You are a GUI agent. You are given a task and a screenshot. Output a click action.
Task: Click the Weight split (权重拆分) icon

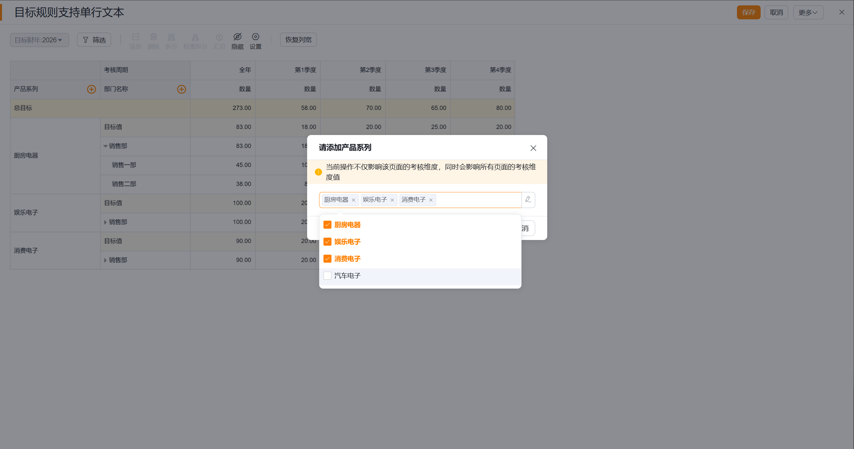[x=195, y=37]
